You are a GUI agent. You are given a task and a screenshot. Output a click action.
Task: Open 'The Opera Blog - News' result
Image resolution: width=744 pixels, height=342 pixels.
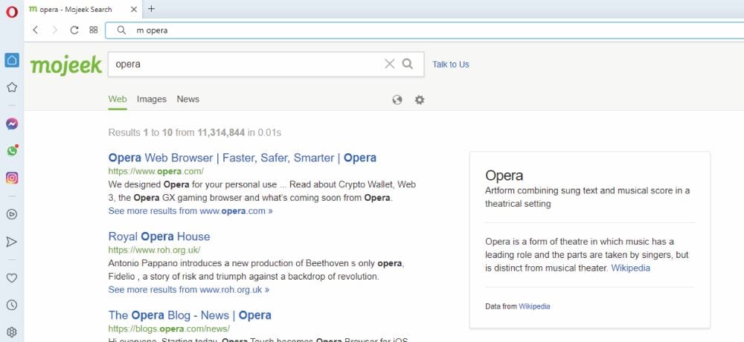click(x=190, y=315)
